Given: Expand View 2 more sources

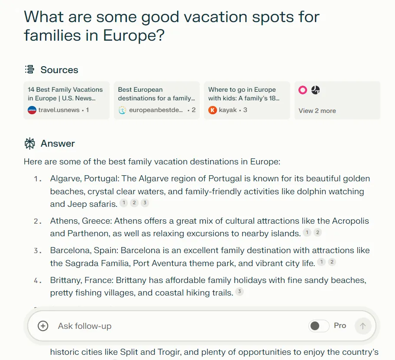Looking at the screenshot, I should tap(317, 111).
